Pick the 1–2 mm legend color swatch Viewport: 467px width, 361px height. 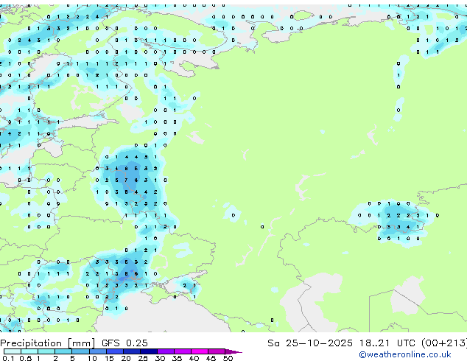(46, 351)
